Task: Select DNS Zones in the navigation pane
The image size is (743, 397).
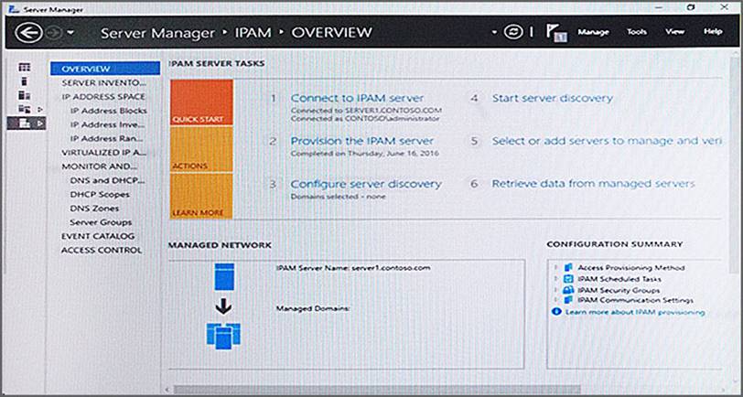Action: pos(94,209)
